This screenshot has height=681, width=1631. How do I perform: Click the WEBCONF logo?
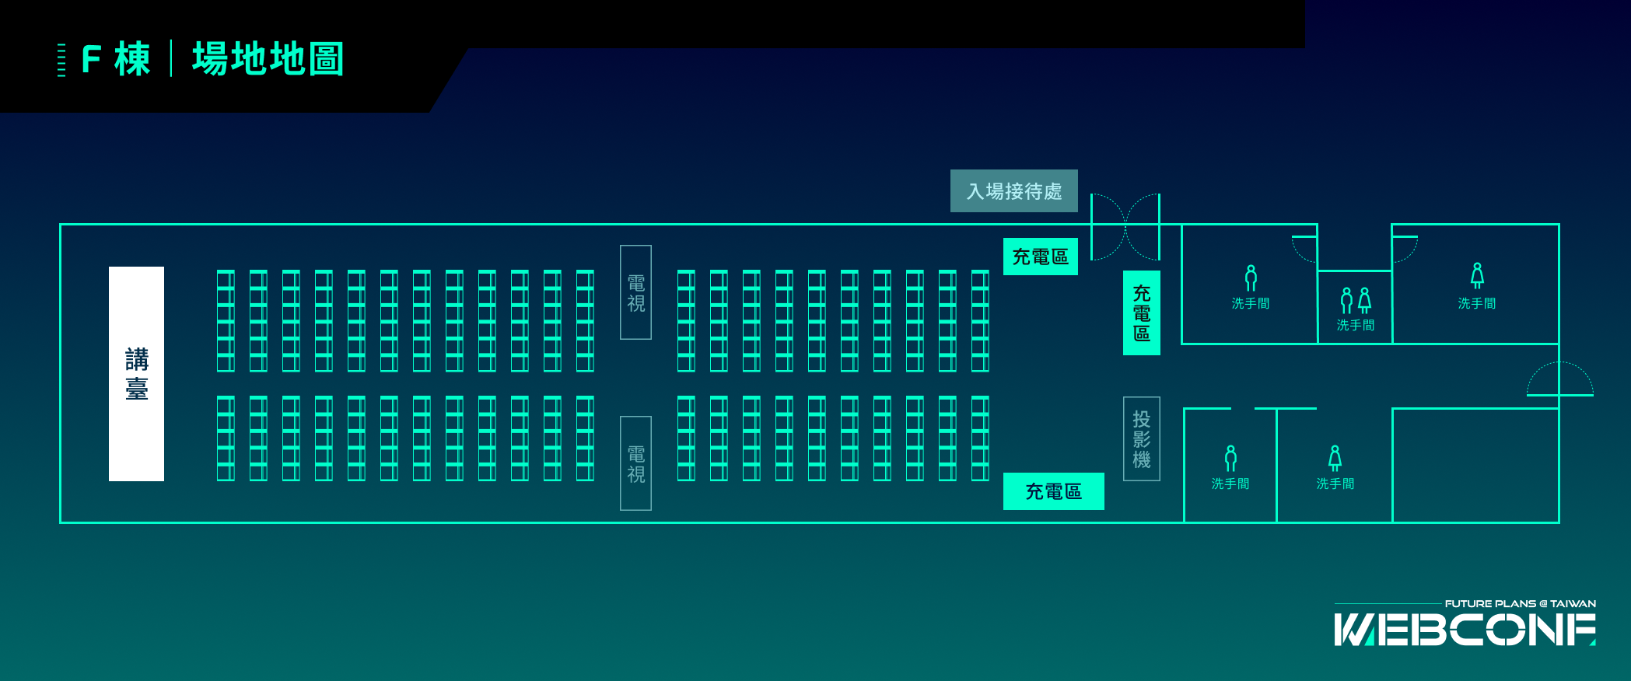[1465, 630]
